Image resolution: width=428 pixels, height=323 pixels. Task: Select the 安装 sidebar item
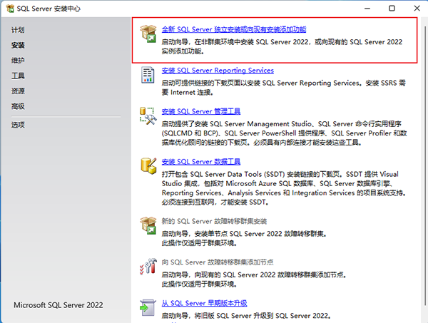click(18, 46)
